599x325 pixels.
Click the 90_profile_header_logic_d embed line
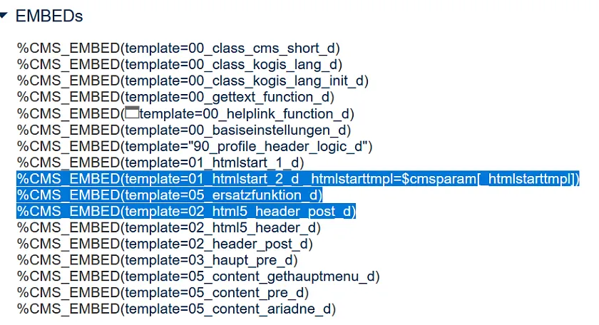(x=195, y=146)
